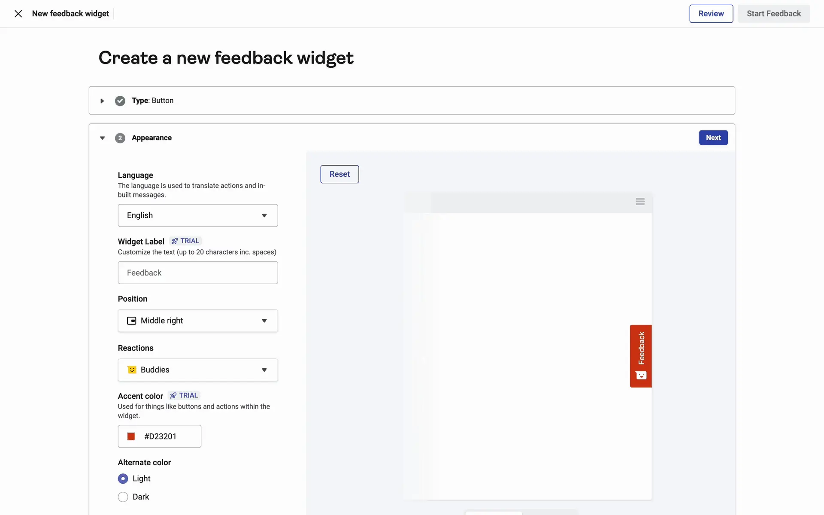Click the red accent color swatch
The image size is (824, 515).
point(131,436)
